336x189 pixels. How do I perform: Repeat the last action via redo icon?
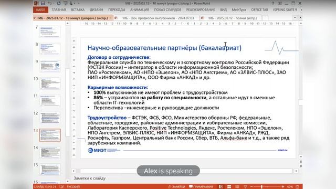58,3
